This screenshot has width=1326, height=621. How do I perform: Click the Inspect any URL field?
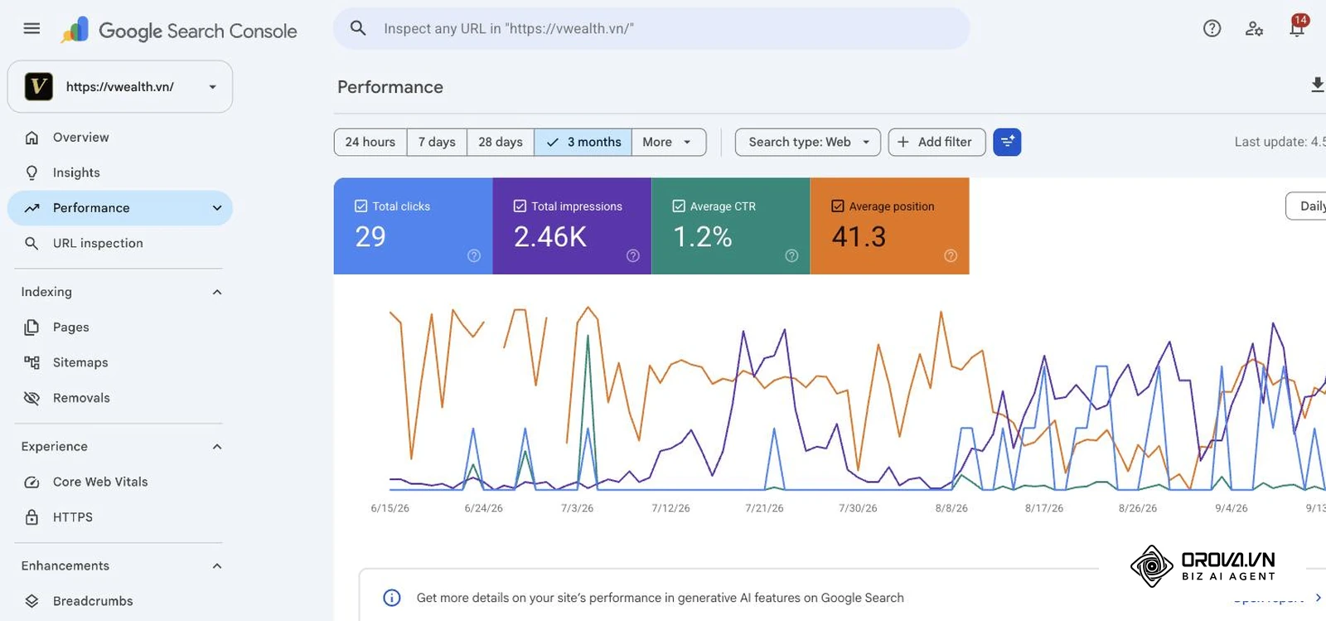coord(651,28)
